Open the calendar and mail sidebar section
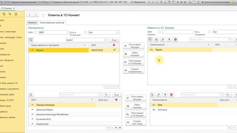This screenshot has height=133, width=237. coord(11,37)
